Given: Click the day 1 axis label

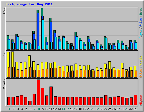Looking at the screenshot, I should [x=9, y=109].
